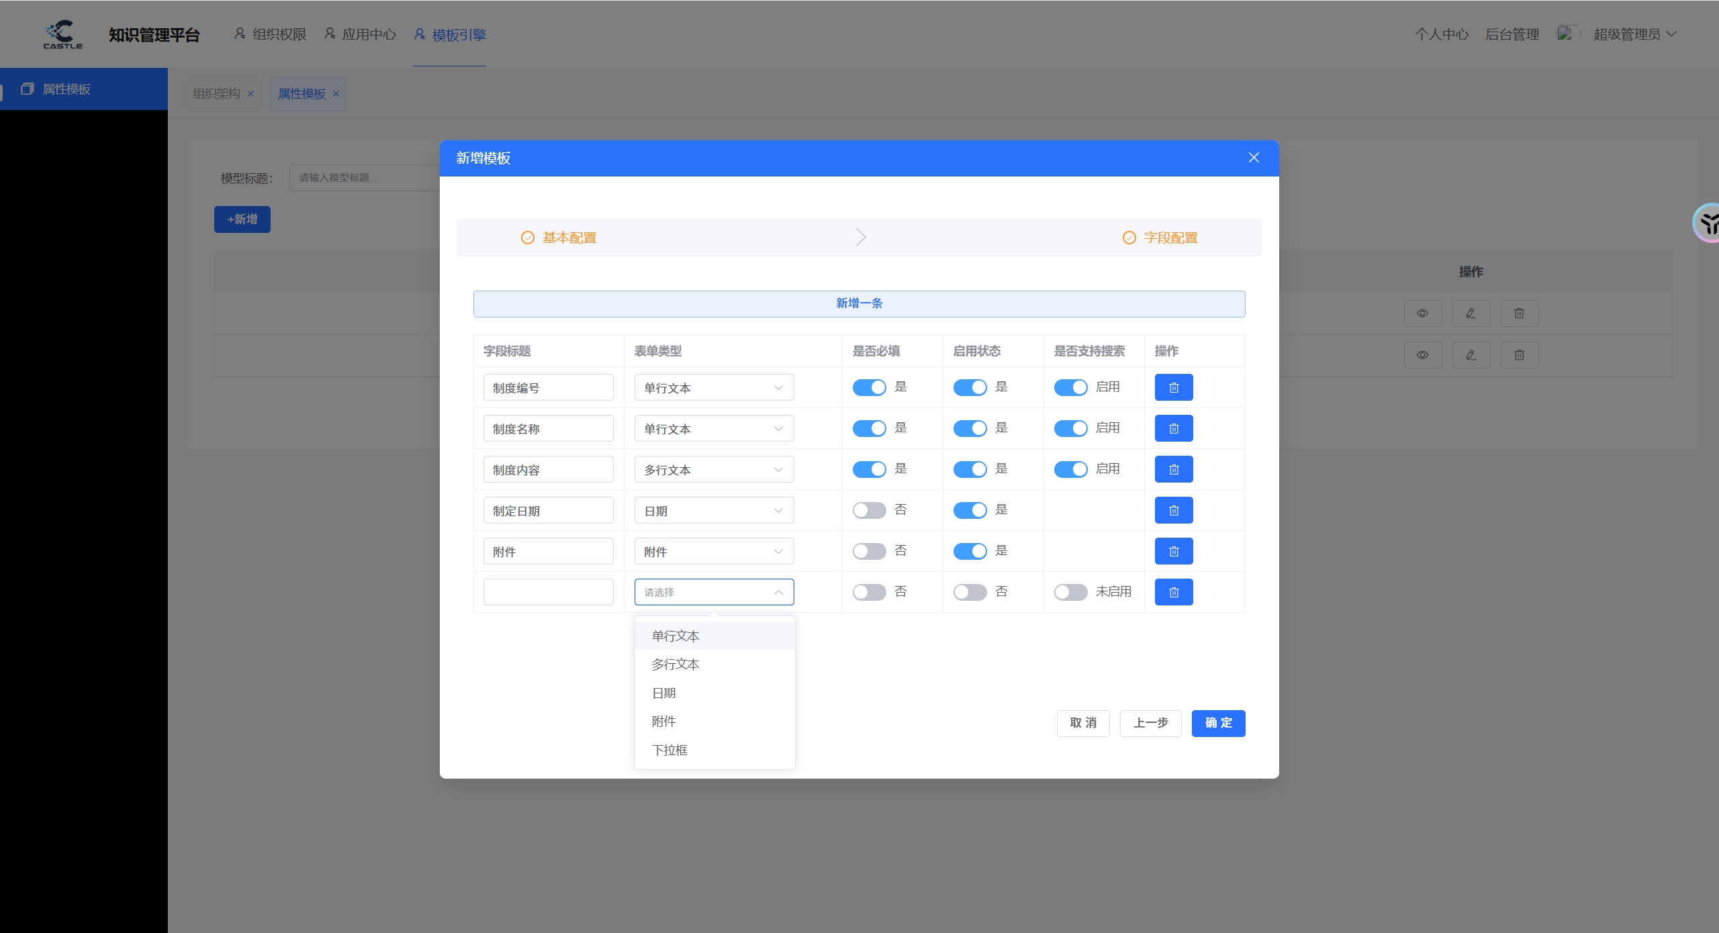Select 多行文本 option in dropdown list
This screenshot has height=933, width=1719.
pos(676,664)
